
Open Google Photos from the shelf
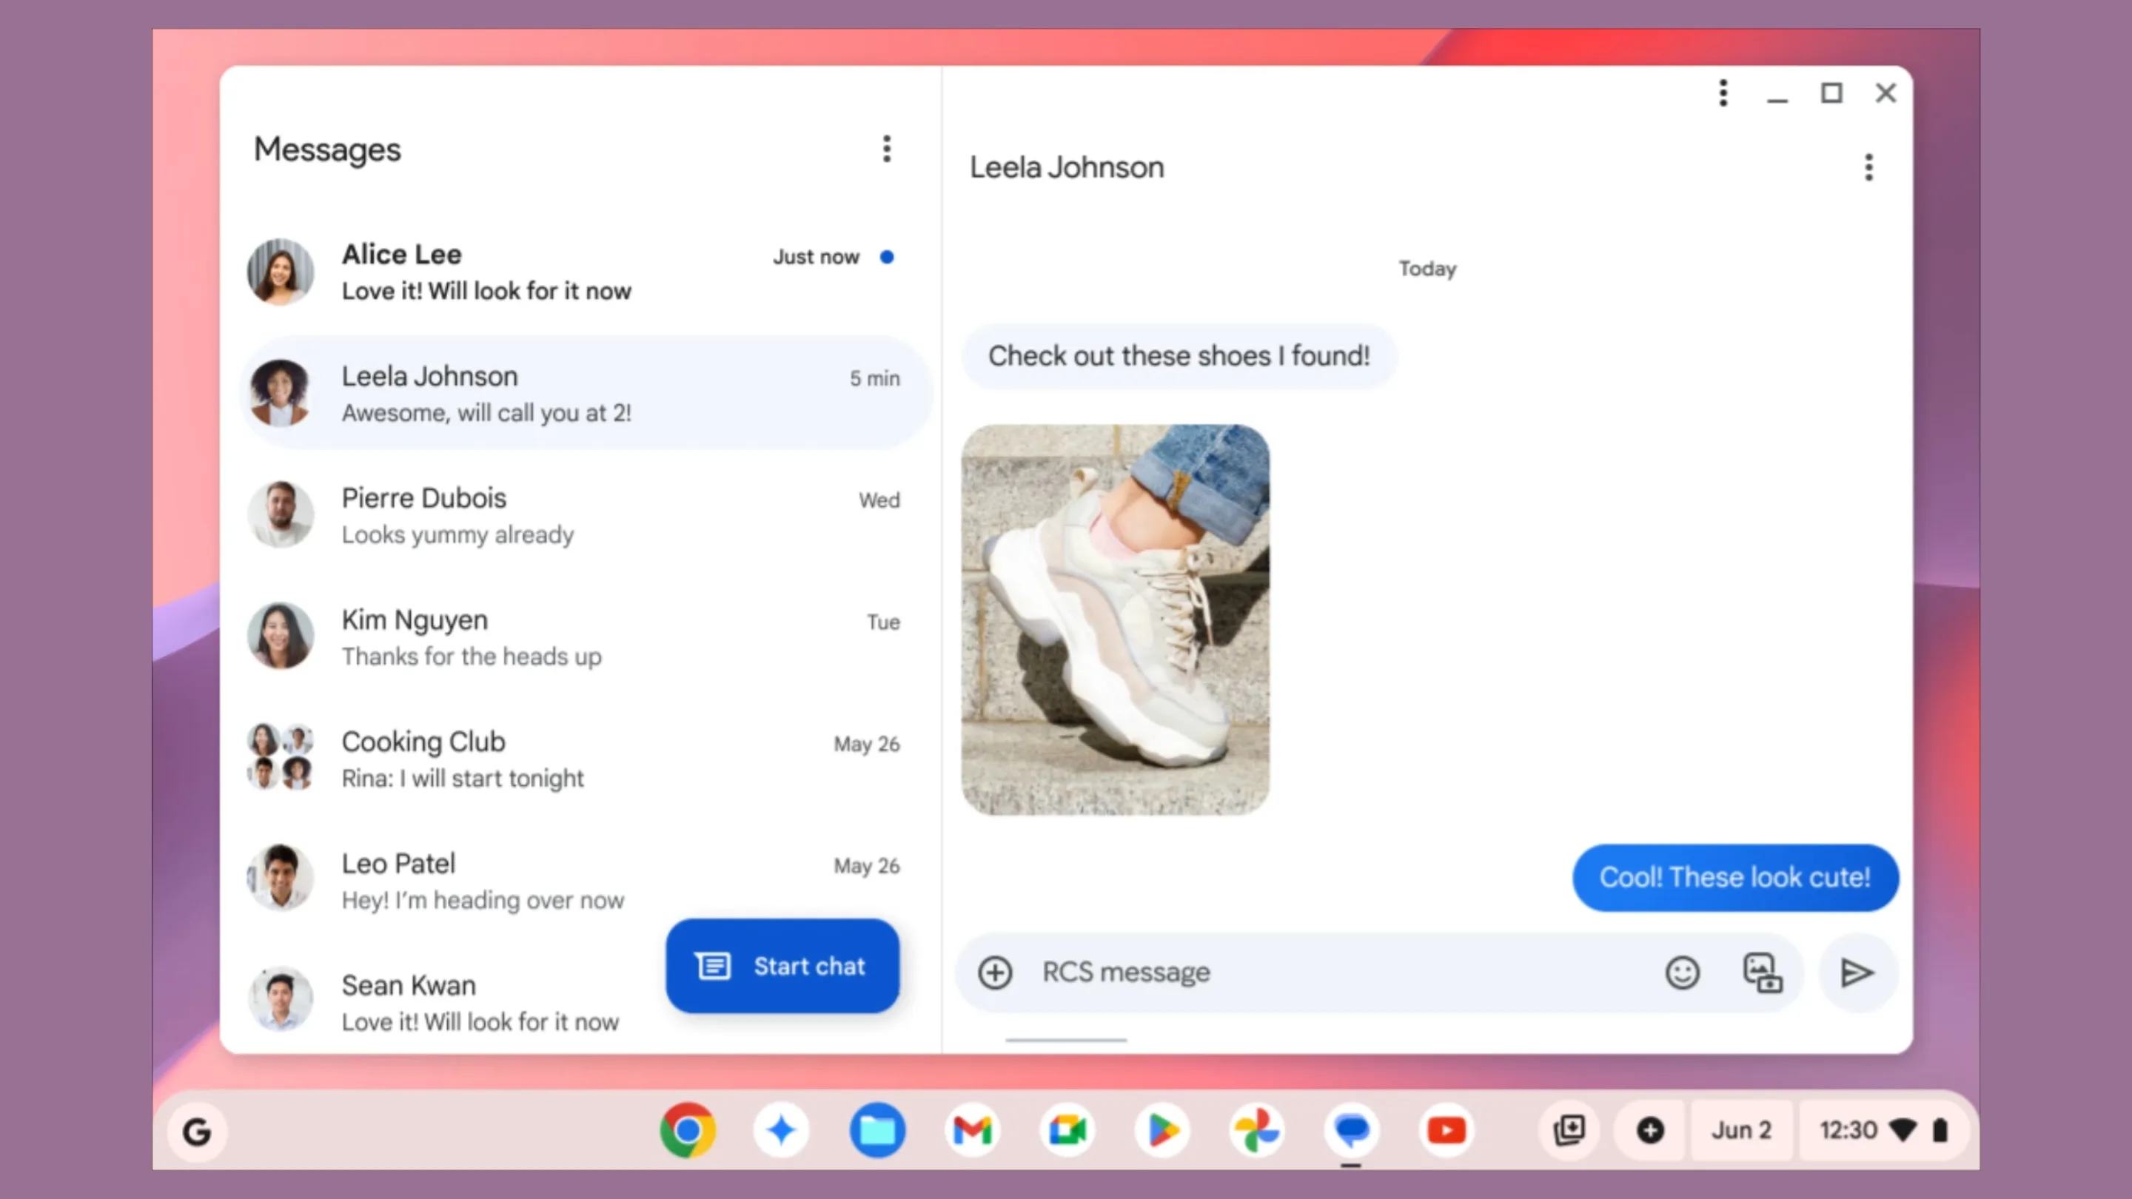(1256, 1130)
